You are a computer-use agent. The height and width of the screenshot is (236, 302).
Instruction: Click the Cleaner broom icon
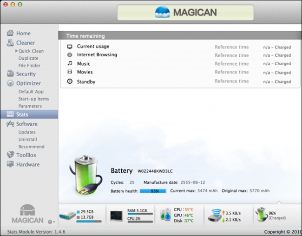pos(10,43)
